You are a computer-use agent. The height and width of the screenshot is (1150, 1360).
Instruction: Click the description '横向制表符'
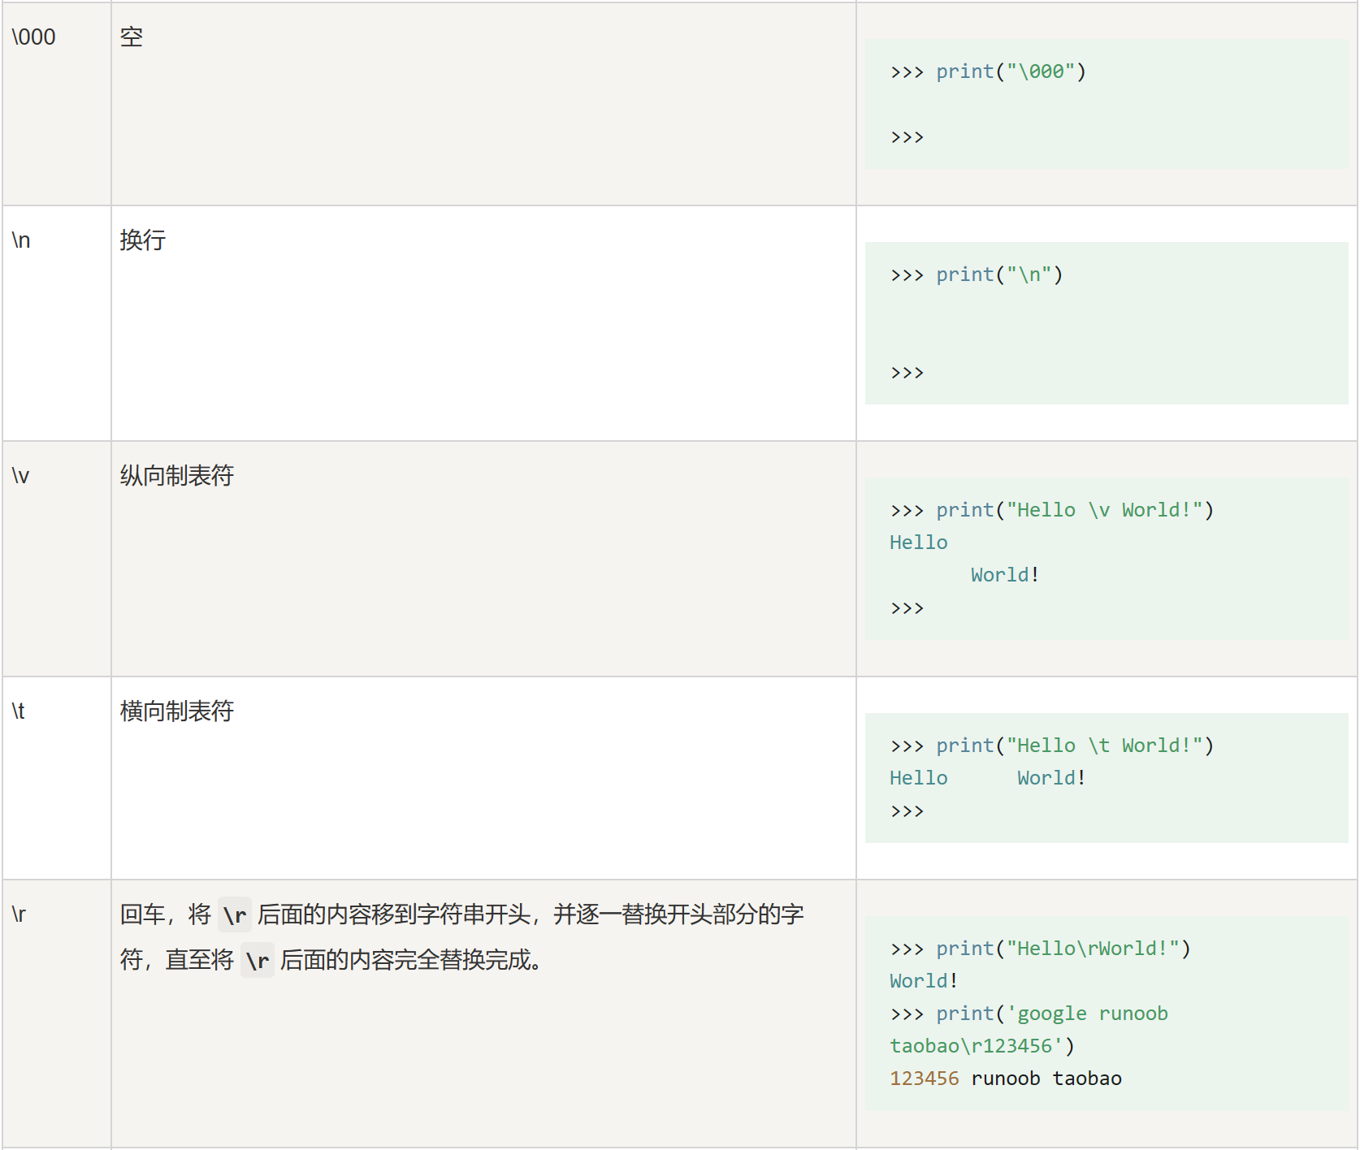(177, 711)
